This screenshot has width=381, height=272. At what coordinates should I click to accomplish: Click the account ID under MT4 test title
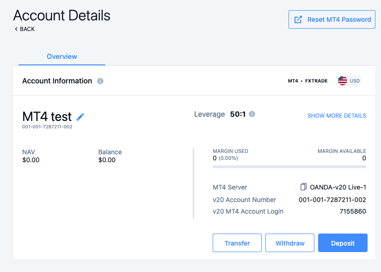tap(47, 127)
